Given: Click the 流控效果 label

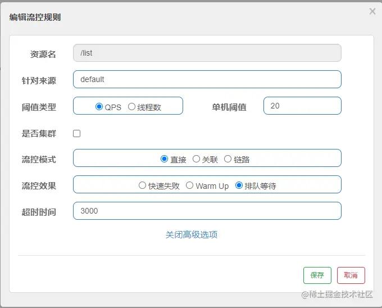Looking at the screenshot, I should point(39,185).
